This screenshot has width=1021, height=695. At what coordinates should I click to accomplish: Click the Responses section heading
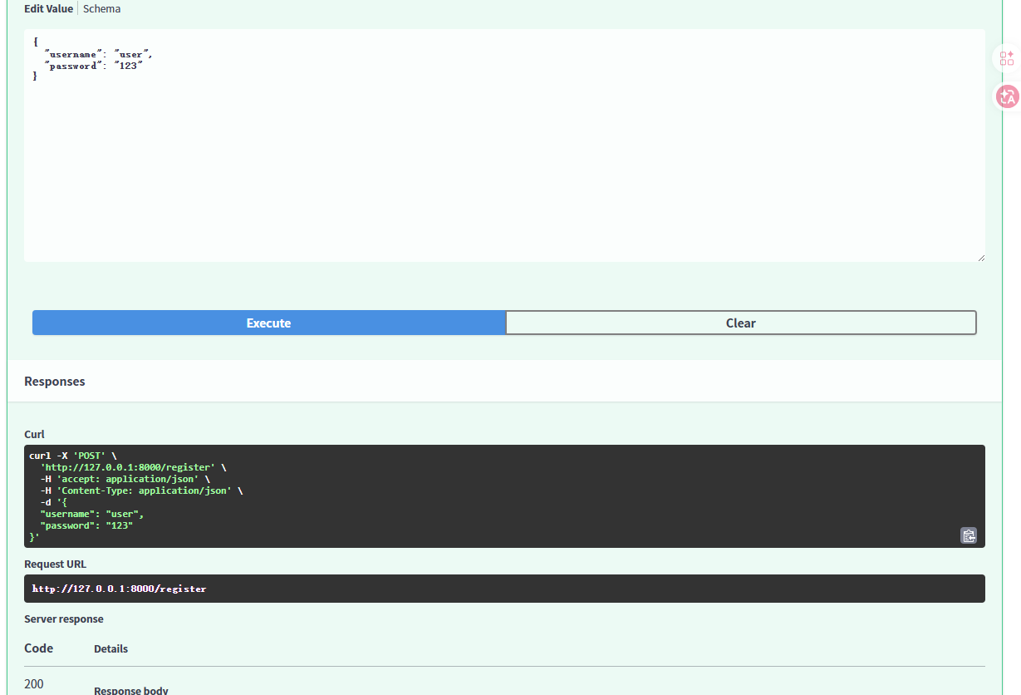point(55,381)
